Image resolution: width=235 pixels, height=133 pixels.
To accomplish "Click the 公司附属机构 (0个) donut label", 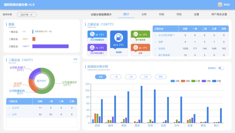I will (17, 92).
